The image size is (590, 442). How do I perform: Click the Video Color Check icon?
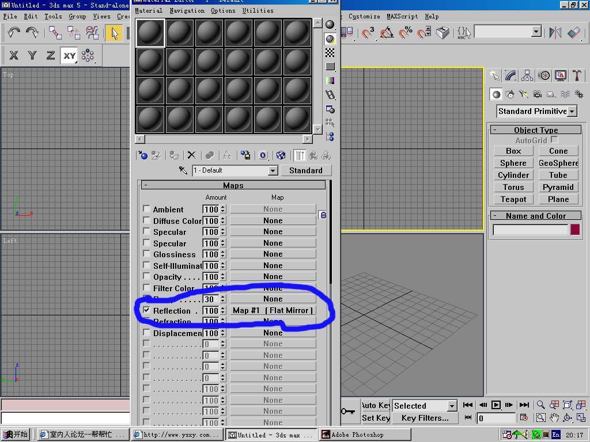click(330, 81)
